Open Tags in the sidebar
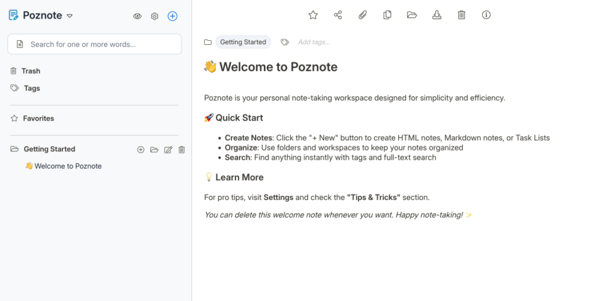The image size is (606, 301). (31, 88)
